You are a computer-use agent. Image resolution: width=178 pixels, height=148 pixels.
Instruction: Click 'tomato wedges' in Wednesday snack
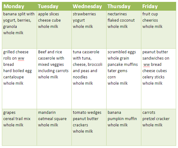pyautogui.click(x=87, y=113)
